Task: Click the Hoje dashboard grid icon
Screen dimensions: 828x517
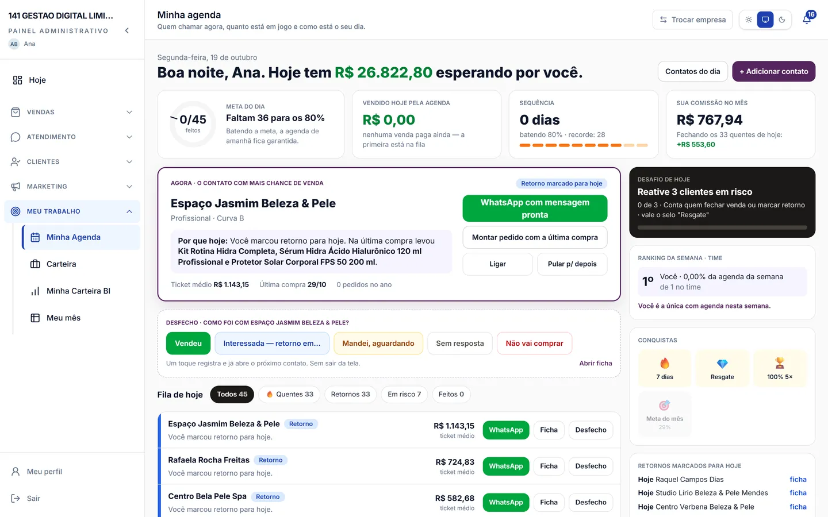Action: tap(18, 80)
